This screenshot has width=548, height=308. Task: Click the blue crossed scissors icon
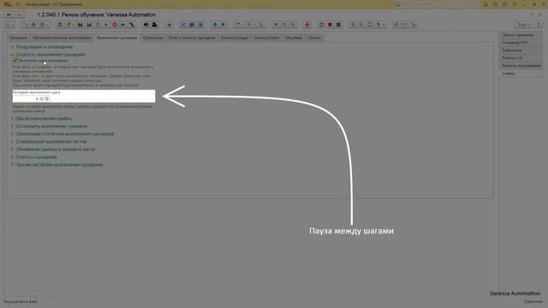click(x=183, y=25)
